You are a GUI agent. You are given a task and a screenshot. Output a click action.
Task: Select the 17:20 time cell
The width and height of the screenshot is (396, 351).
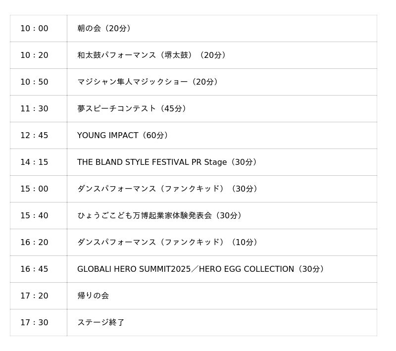tap(34, 296)
